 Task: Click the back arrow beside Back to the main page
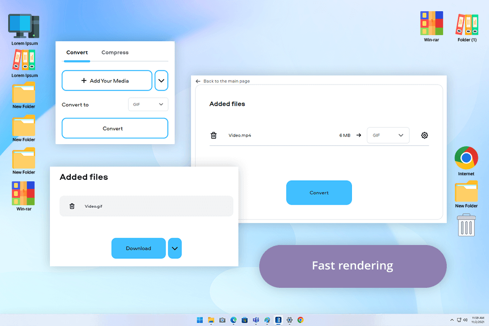pos(198,81)
